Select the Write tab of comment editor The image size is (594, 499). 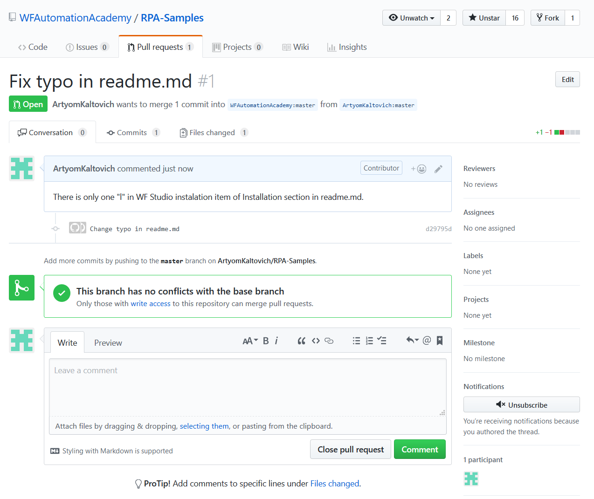pyautogui.click(x=68, y=342)
